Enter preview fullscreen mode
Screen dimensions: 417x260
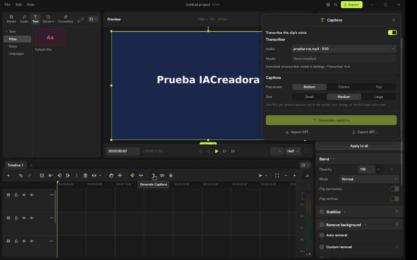306,151
